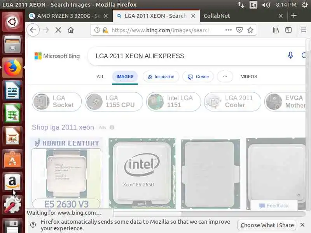Image resolution: width=311 pixels, height=233 pixels.
Task: Select the LGA 1155 CPU suggestion chip
Action: pyautogui.click(x=114, y=102)
